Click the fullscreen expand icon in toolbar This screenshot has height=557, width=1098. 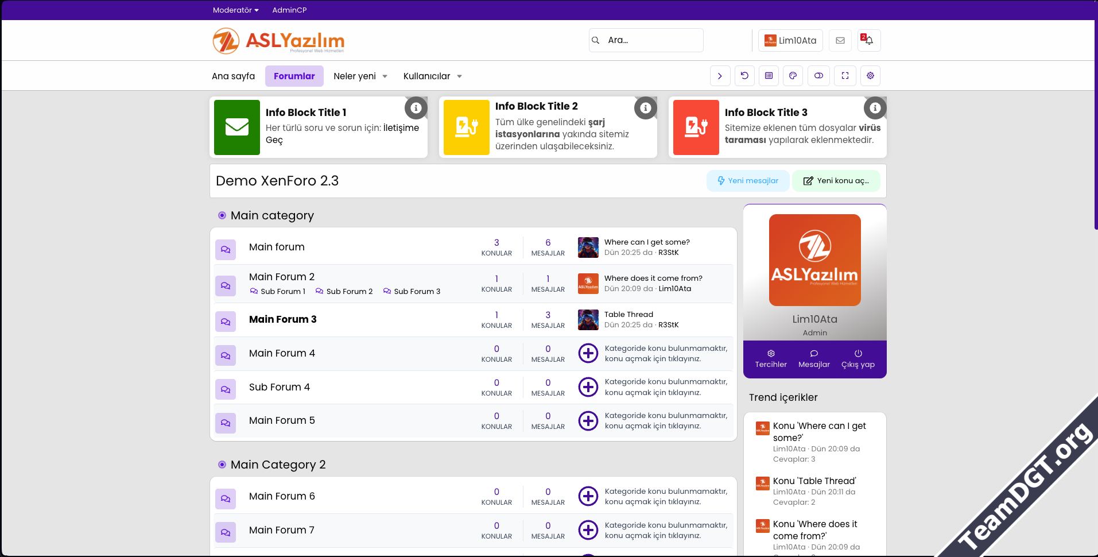pyautogui.click(x=845, y=76)
